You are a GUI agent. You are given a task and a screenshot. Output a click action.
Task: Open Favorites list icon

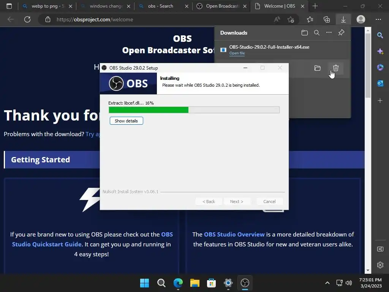[310, 19]
